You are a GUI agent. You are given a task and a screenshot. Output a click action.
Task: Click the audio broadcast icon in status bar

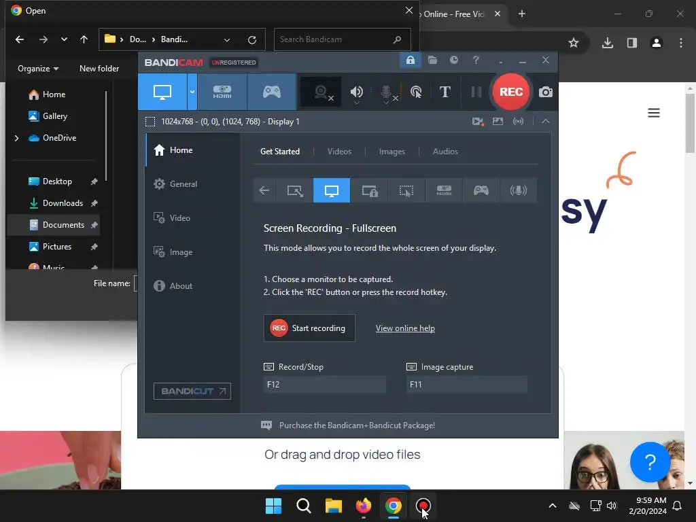click(x=518, y=121)
